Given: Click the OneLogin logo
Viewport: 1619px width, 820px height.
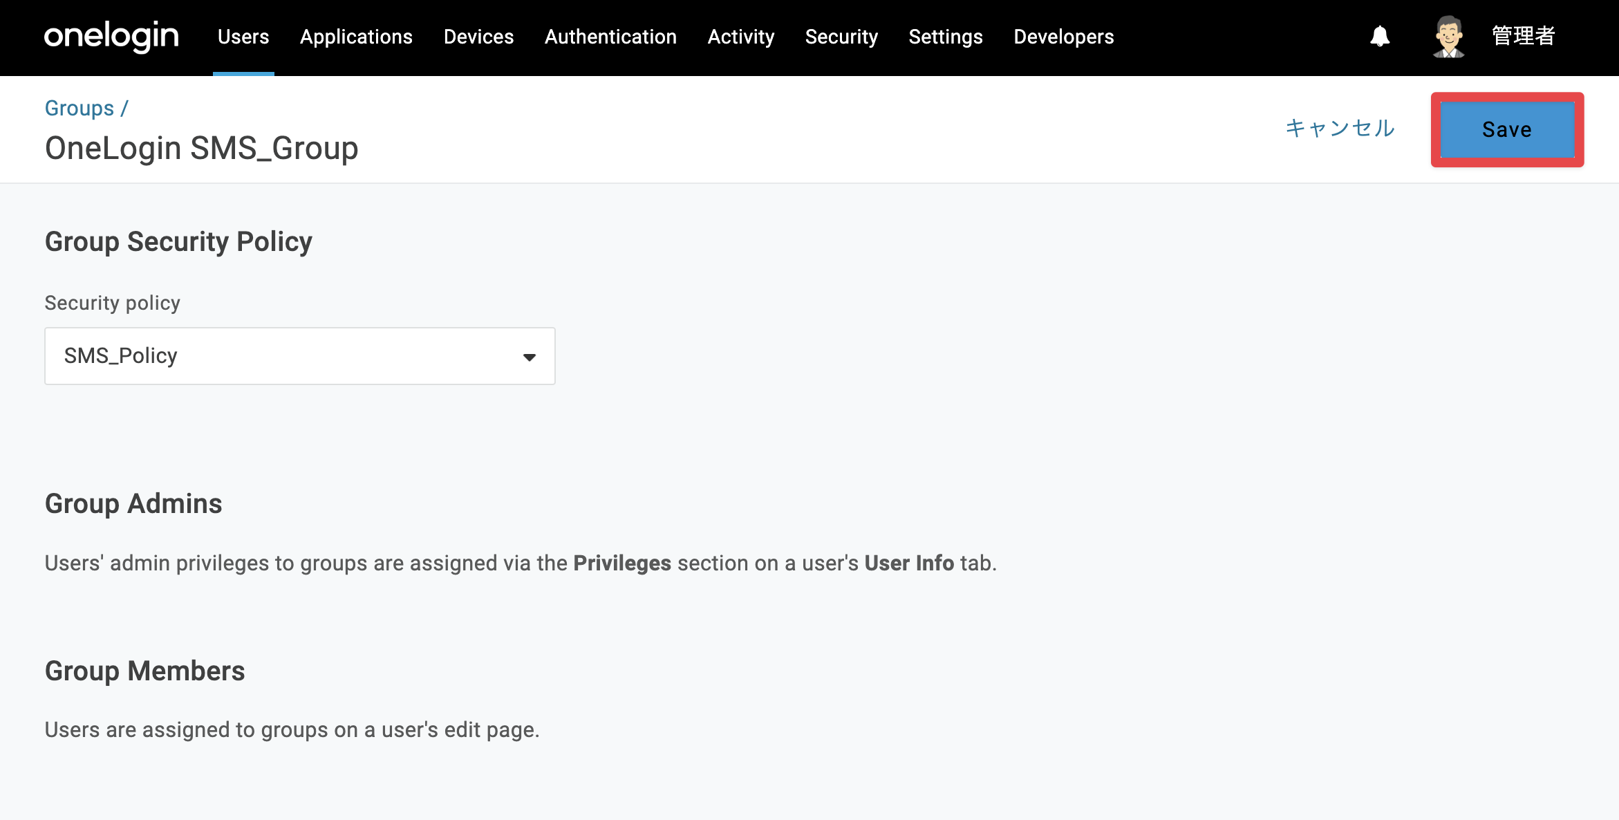Looking at the screenshot, I should click(x=111, y=36).
